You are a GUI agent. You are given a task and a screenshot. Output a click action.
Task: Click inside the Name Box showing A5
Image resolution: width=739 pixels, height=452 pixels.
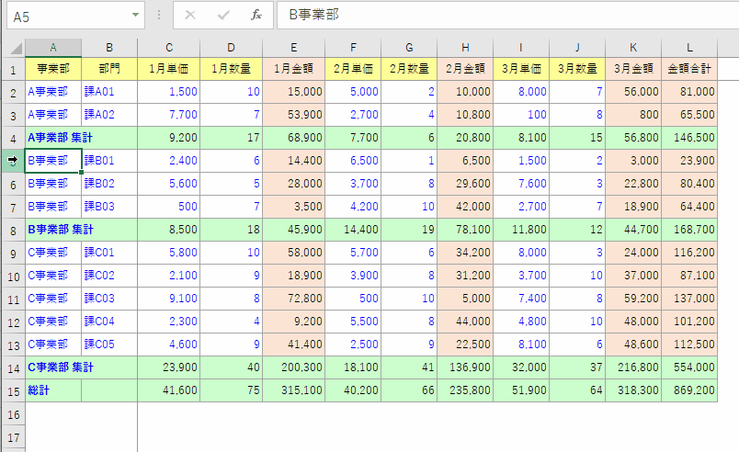[x=68, y=16]
